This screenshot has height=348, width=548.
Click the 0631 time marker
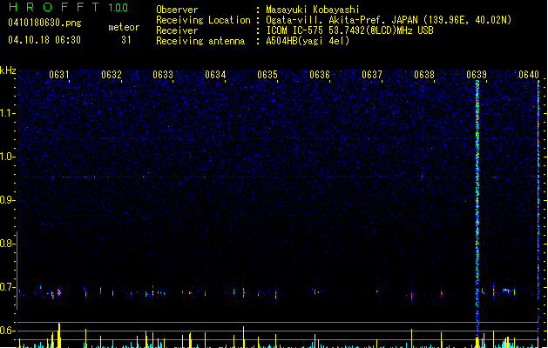tap(58, 75)
